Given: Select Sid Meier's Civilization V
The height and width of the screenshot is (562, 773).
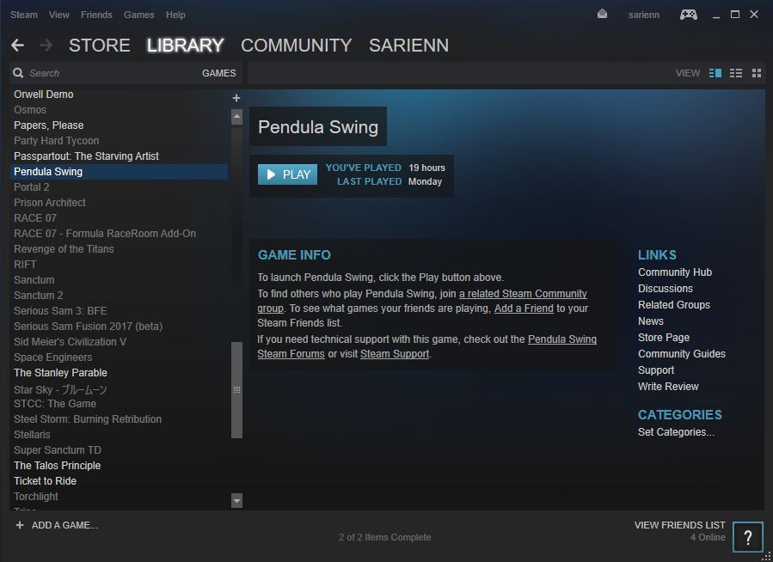Looking at the screenshot, I should click(119, 342).
